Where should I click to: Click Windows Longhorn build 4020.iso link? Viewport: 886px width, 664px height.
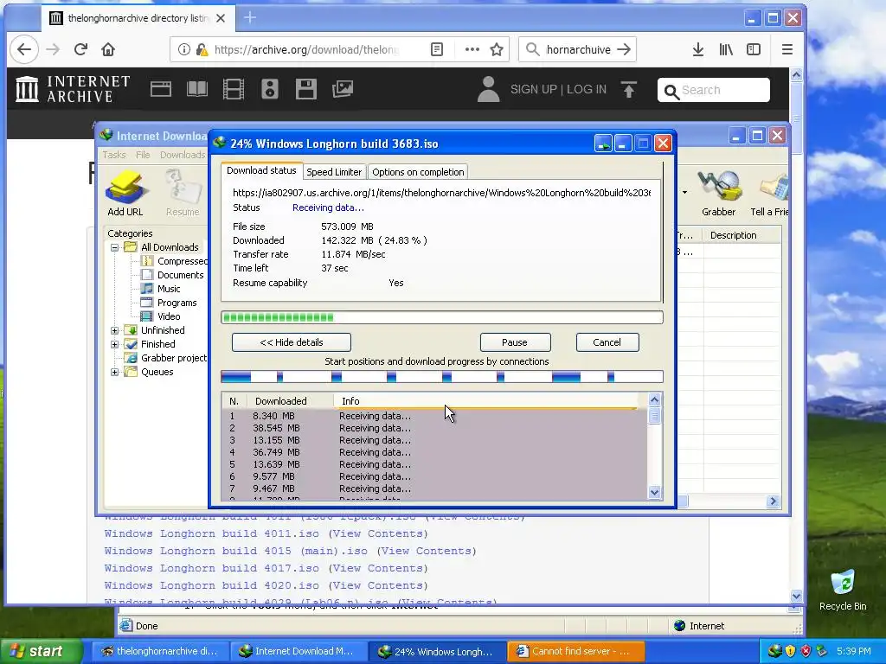(x=211, y=585)
